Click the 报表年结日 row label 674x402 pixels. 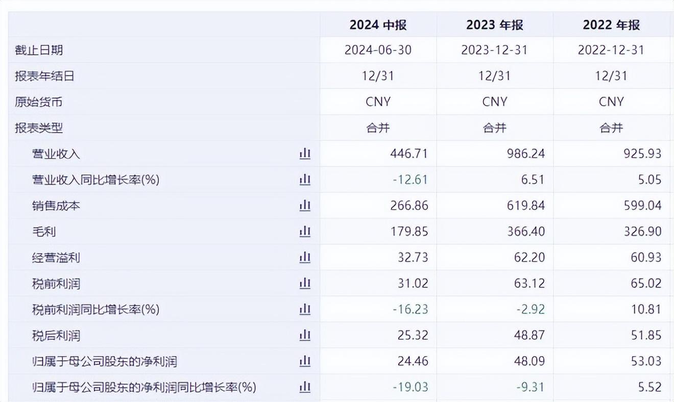point(44,76)
